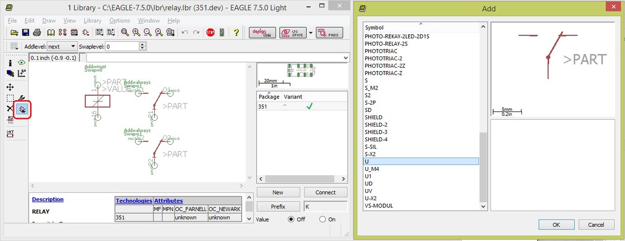Open the library Table of Contents book icon

coord(51,33)
